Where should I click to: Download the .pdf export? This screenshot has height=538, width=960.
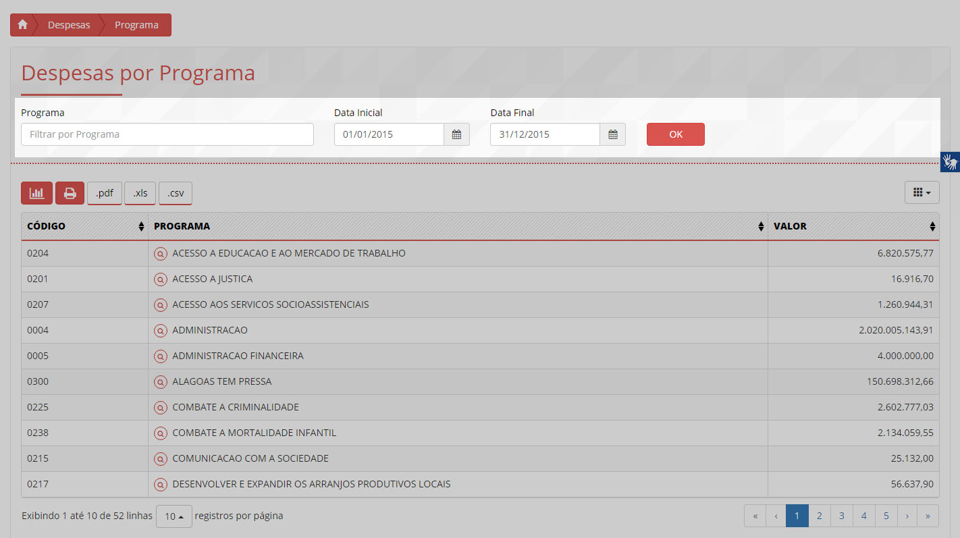point(105,193)
